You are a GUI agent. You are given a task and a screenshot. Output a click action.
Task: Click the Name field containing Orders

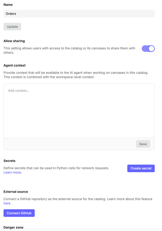(x=79, y=13)
